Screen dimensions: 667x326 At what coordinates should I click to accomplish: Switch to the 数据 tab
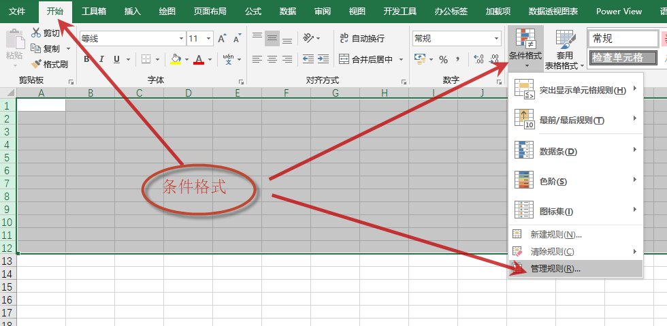pyautogui.click(x=288, y=11)
